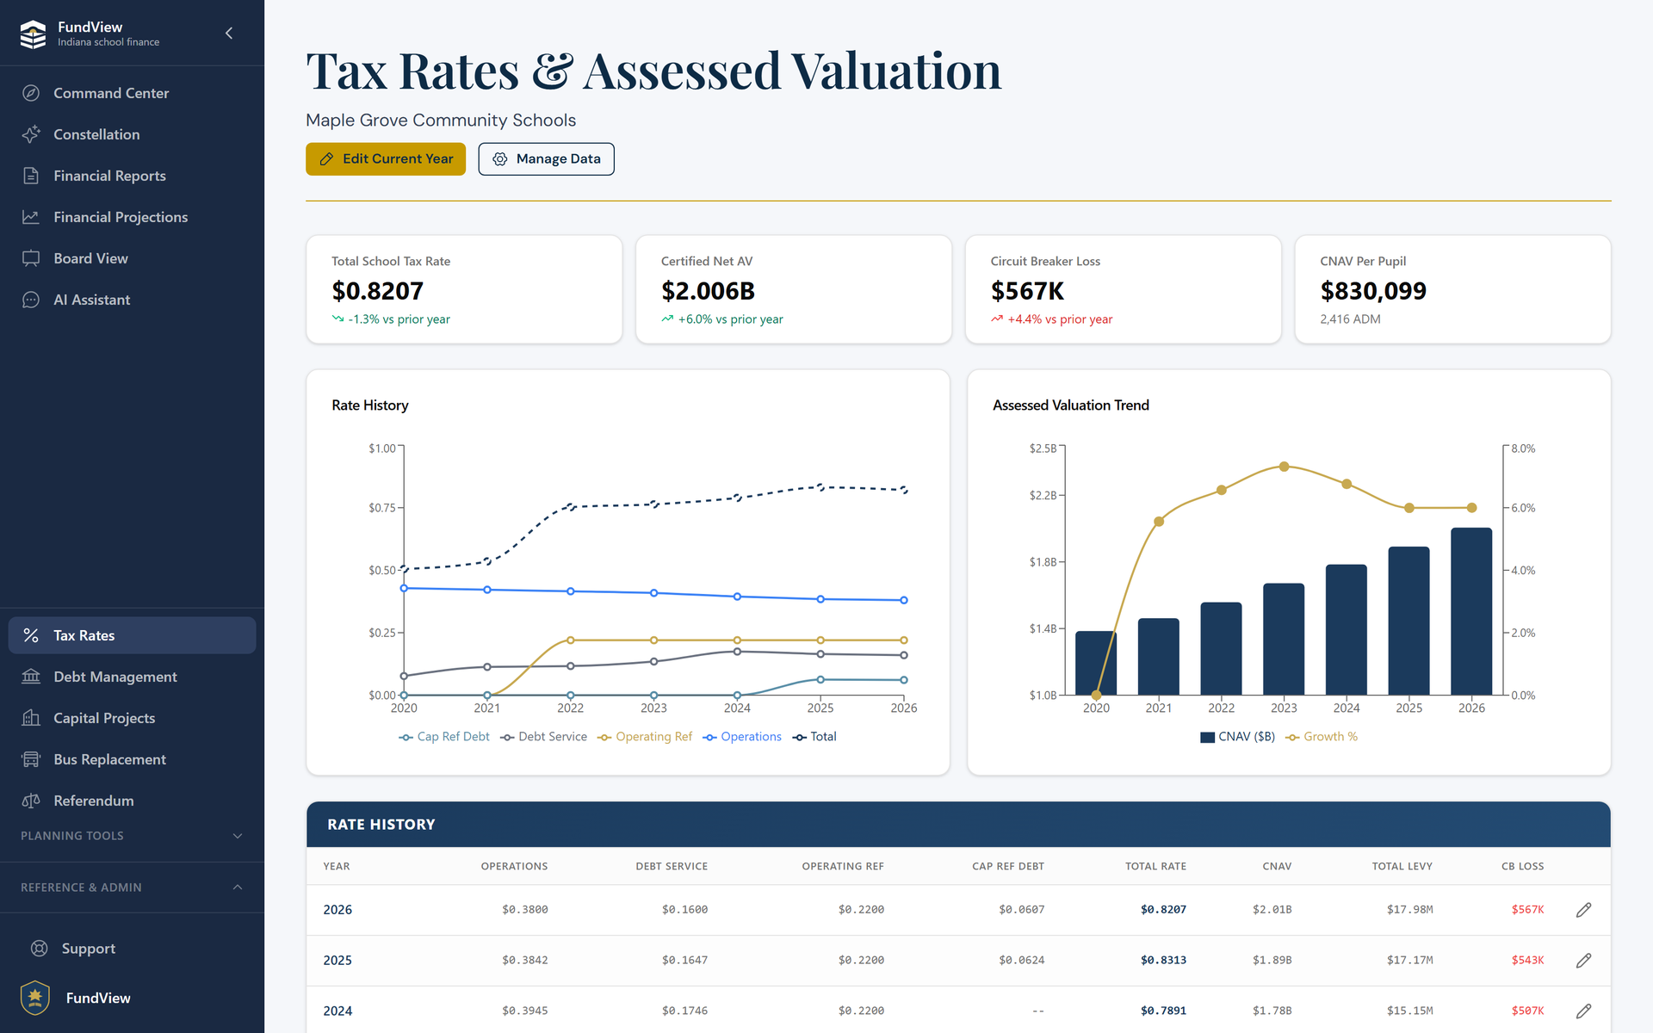Screen dimensions: 1653x1033
Task: Toggle the CNAV ($B) bars in the legend
Action: 1237,737
